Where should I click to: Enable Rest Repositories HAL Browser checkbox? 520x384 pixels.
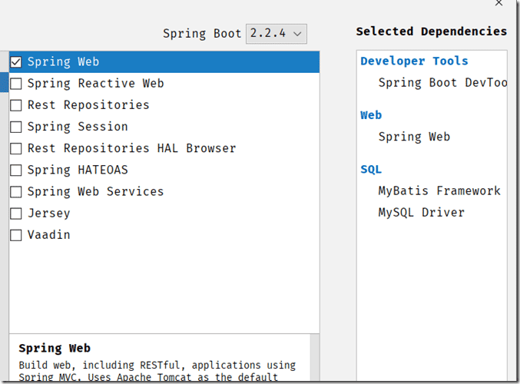(15, 148)
